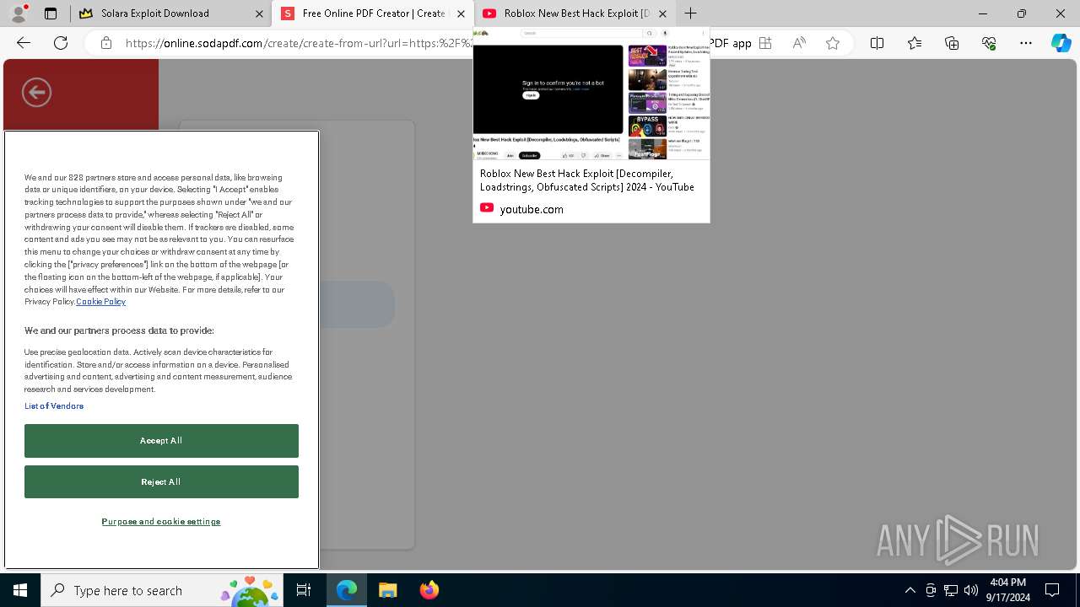This screenshot has height=607, width=1080.
Task: Click the address bar URL
Action: pos(299,43)
